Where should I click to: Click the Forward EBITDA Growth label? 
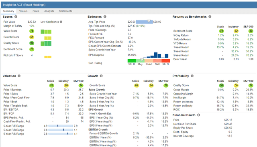click(x=104, y=133)
